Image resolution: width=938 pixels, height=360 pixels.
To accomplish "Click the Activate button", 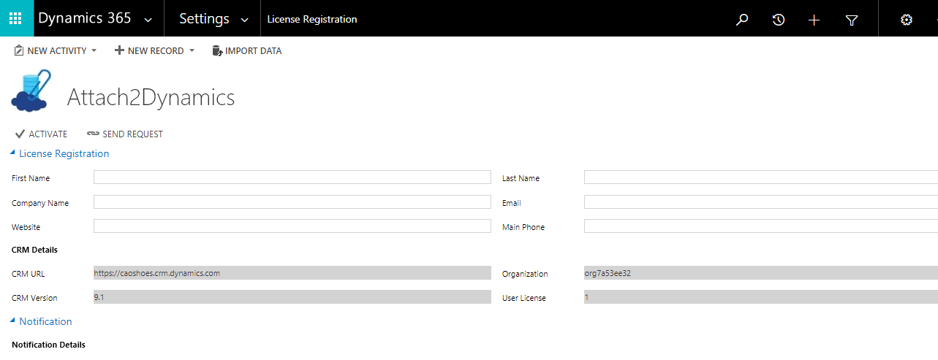I will click(x=41, y=134).
